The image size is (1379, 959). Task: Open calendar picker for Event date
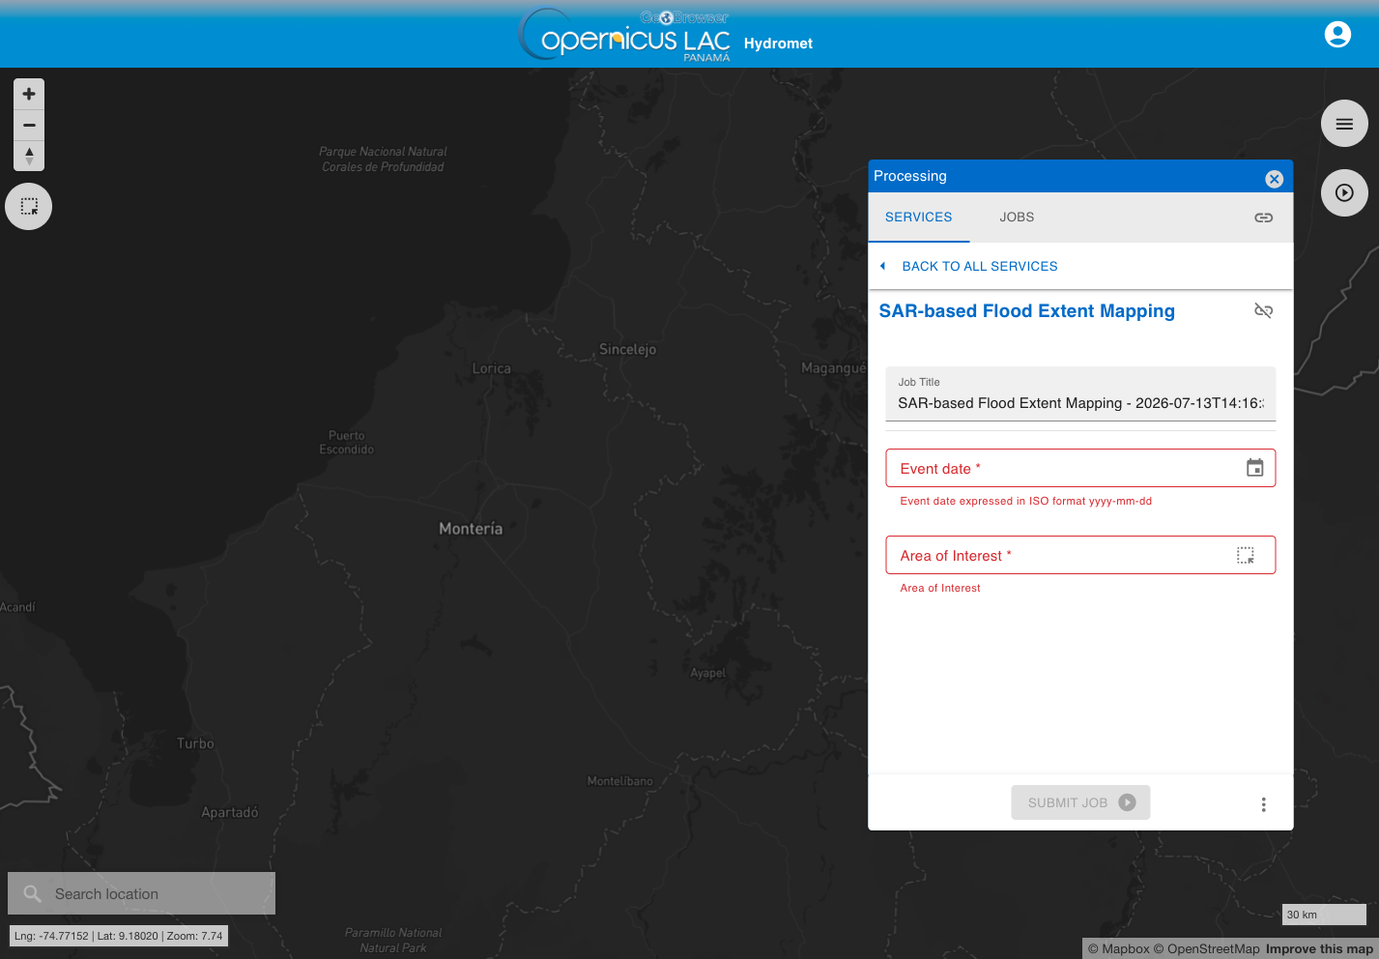point(1254,468)
